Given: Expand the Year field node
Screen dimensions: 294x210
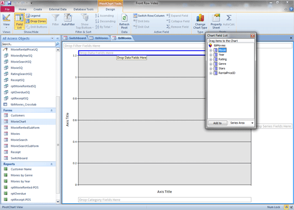Looking at the screenshot, I should click(211, 55).
